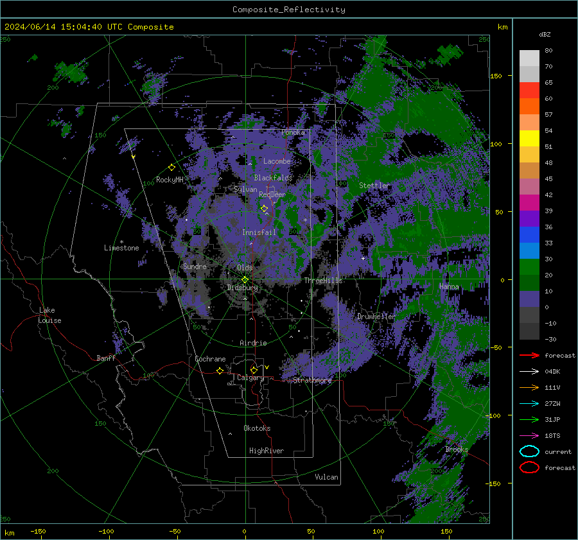This screenshot has width=578, height=540.
Task: Select the violet 36-39 dBZ swatch
Action: 529,218
